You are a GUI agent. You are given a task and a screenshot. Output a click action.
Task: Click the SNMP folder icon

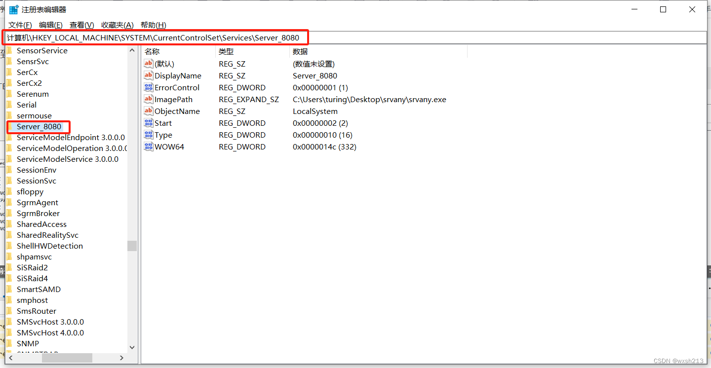(x=9, y=343)
